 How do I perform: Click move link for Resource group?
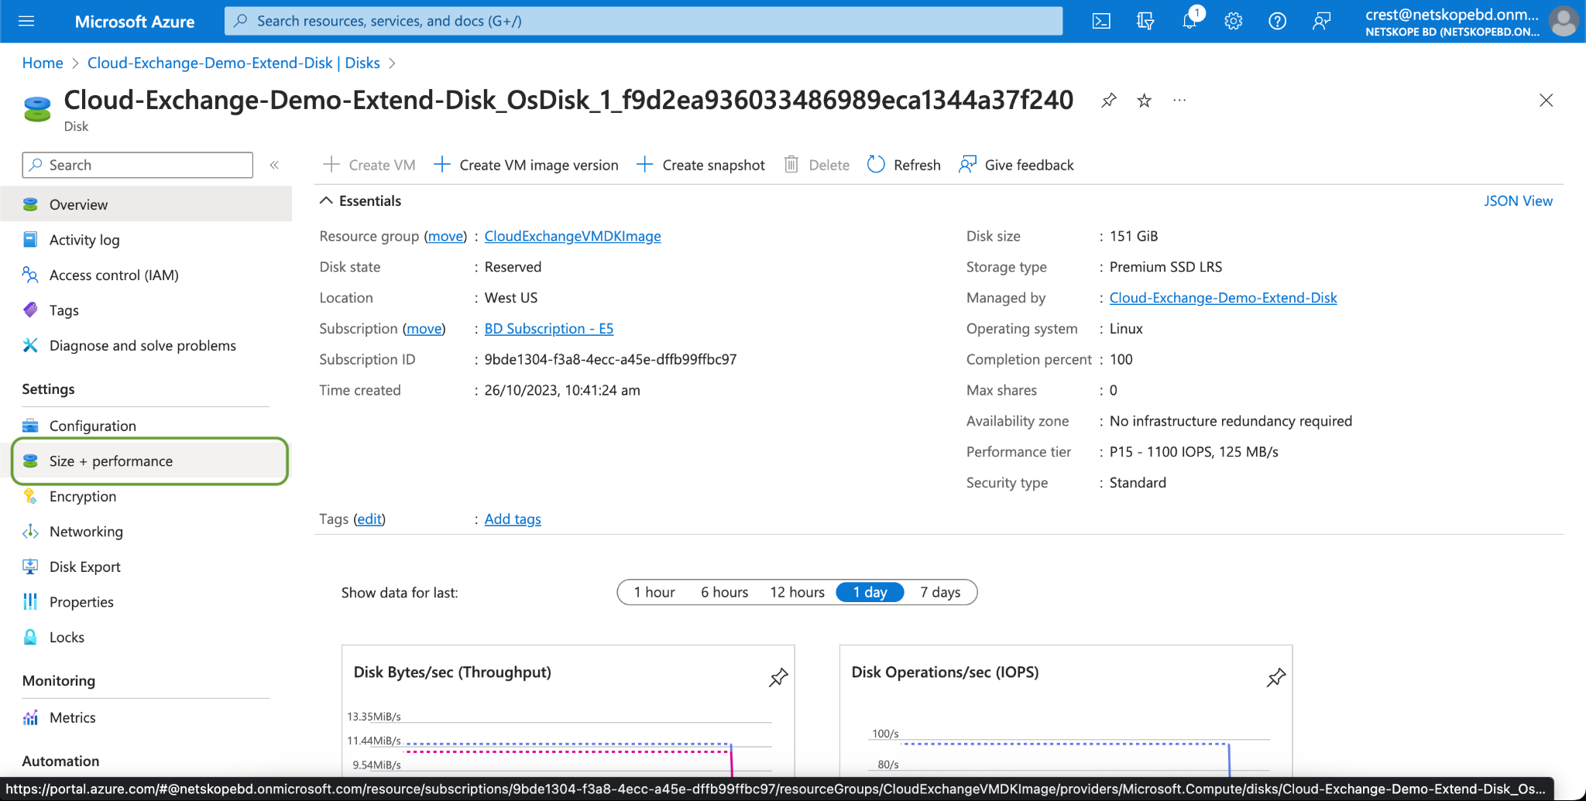pyautogui.click(x=446, y=236)
